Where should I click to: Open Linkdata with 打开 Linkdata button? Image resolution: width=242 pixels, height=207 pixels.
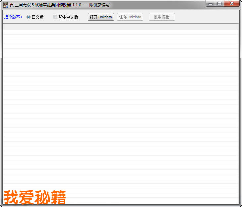click(101, 17)
